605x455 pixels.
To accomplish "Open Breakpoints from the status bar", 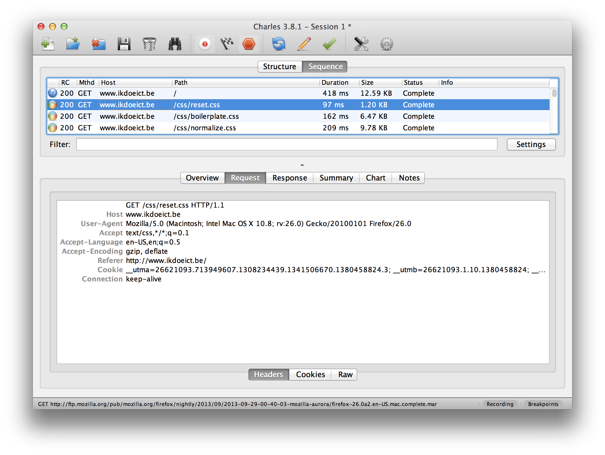I will point(543,404).
